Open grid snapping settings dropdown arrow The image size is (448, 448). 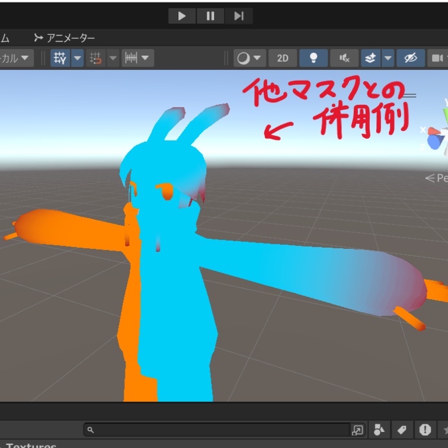(113, 58)
